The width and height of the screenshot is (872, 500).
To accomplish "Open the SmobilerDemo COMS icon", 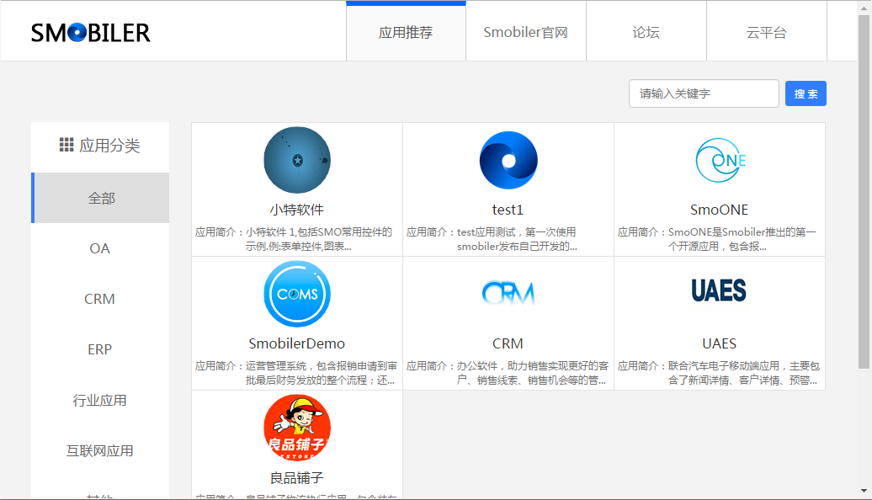I will point(297,294).
